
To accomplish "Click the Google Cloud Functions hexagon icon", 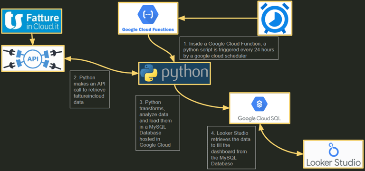I will coord(148,15).
